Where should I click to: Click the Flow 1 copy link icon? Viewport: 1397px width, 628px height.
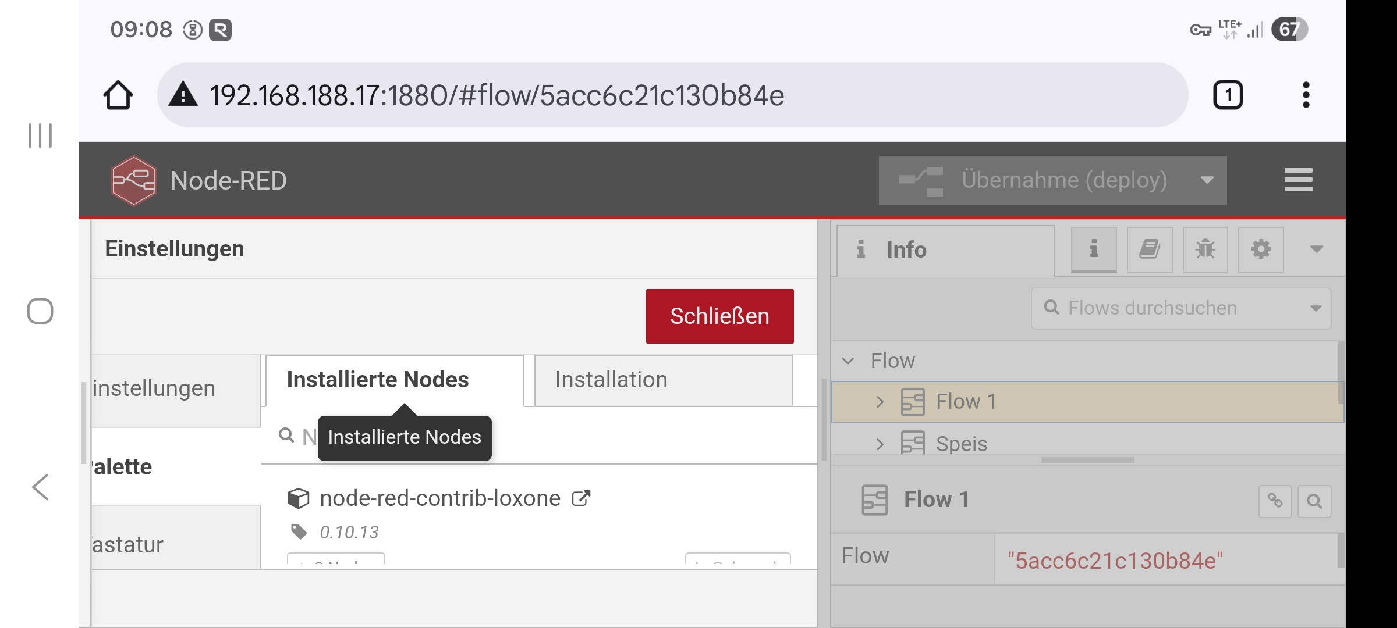tap(1275, 501)
